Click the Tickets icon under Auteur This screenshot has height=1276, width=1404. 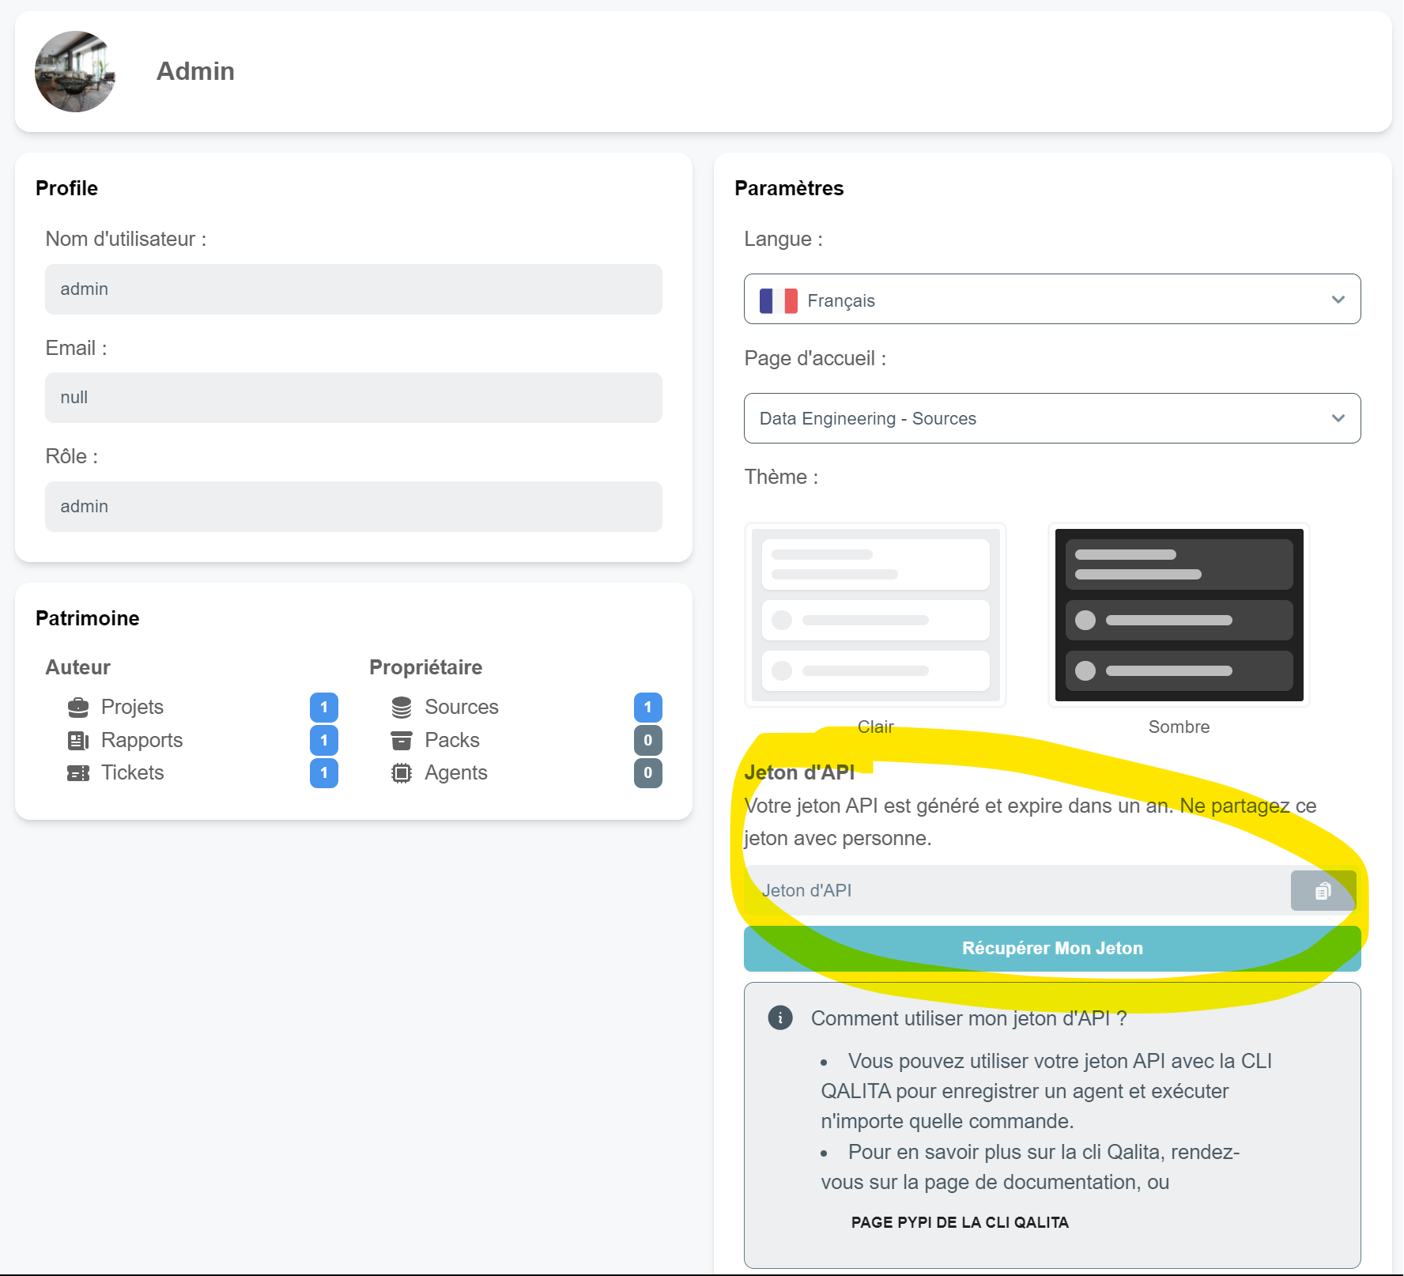tap(78, 772)
